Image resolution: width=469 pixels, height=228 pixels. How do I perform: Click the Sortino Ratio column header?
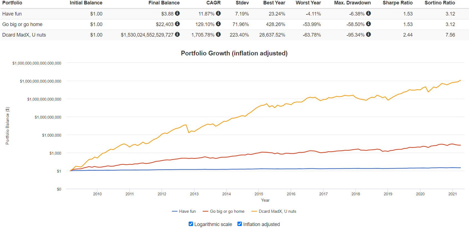440,3
